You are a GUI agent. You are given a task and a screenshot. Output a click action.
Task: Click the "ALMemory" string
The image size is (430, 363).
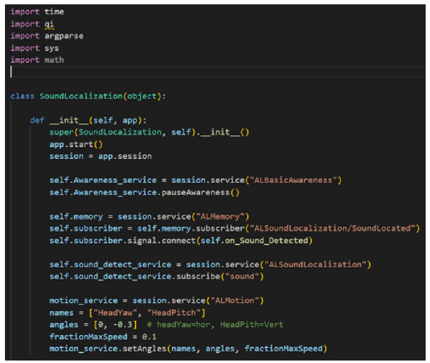[x=220, y=217]
